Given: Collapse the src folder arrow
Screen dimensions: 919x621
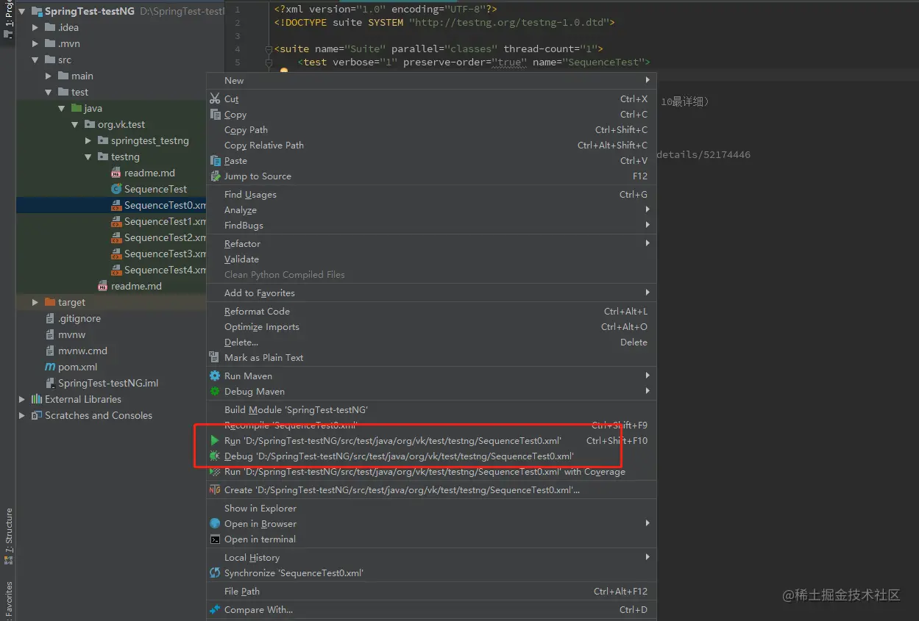Looking at the screenshot, I should tap(35, 60).
